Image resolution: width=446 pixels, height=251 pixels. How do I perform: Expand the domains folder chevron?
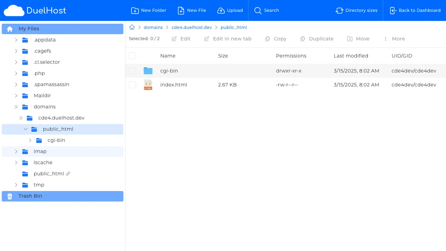click(x=16, y=107)
